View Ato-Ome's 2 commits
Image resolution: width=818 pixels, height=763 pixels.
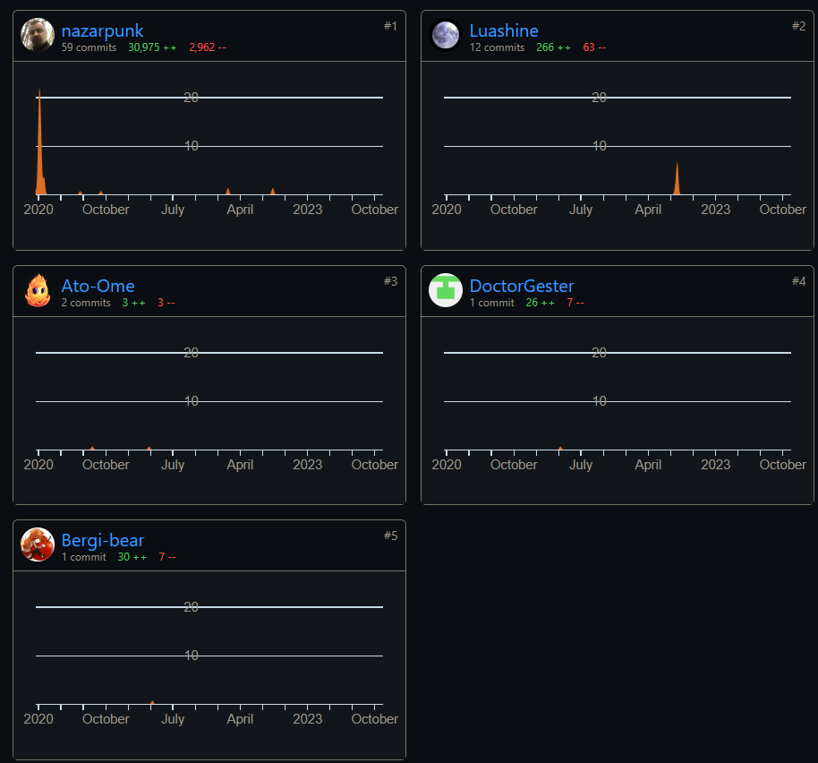(x=86, y=303)
